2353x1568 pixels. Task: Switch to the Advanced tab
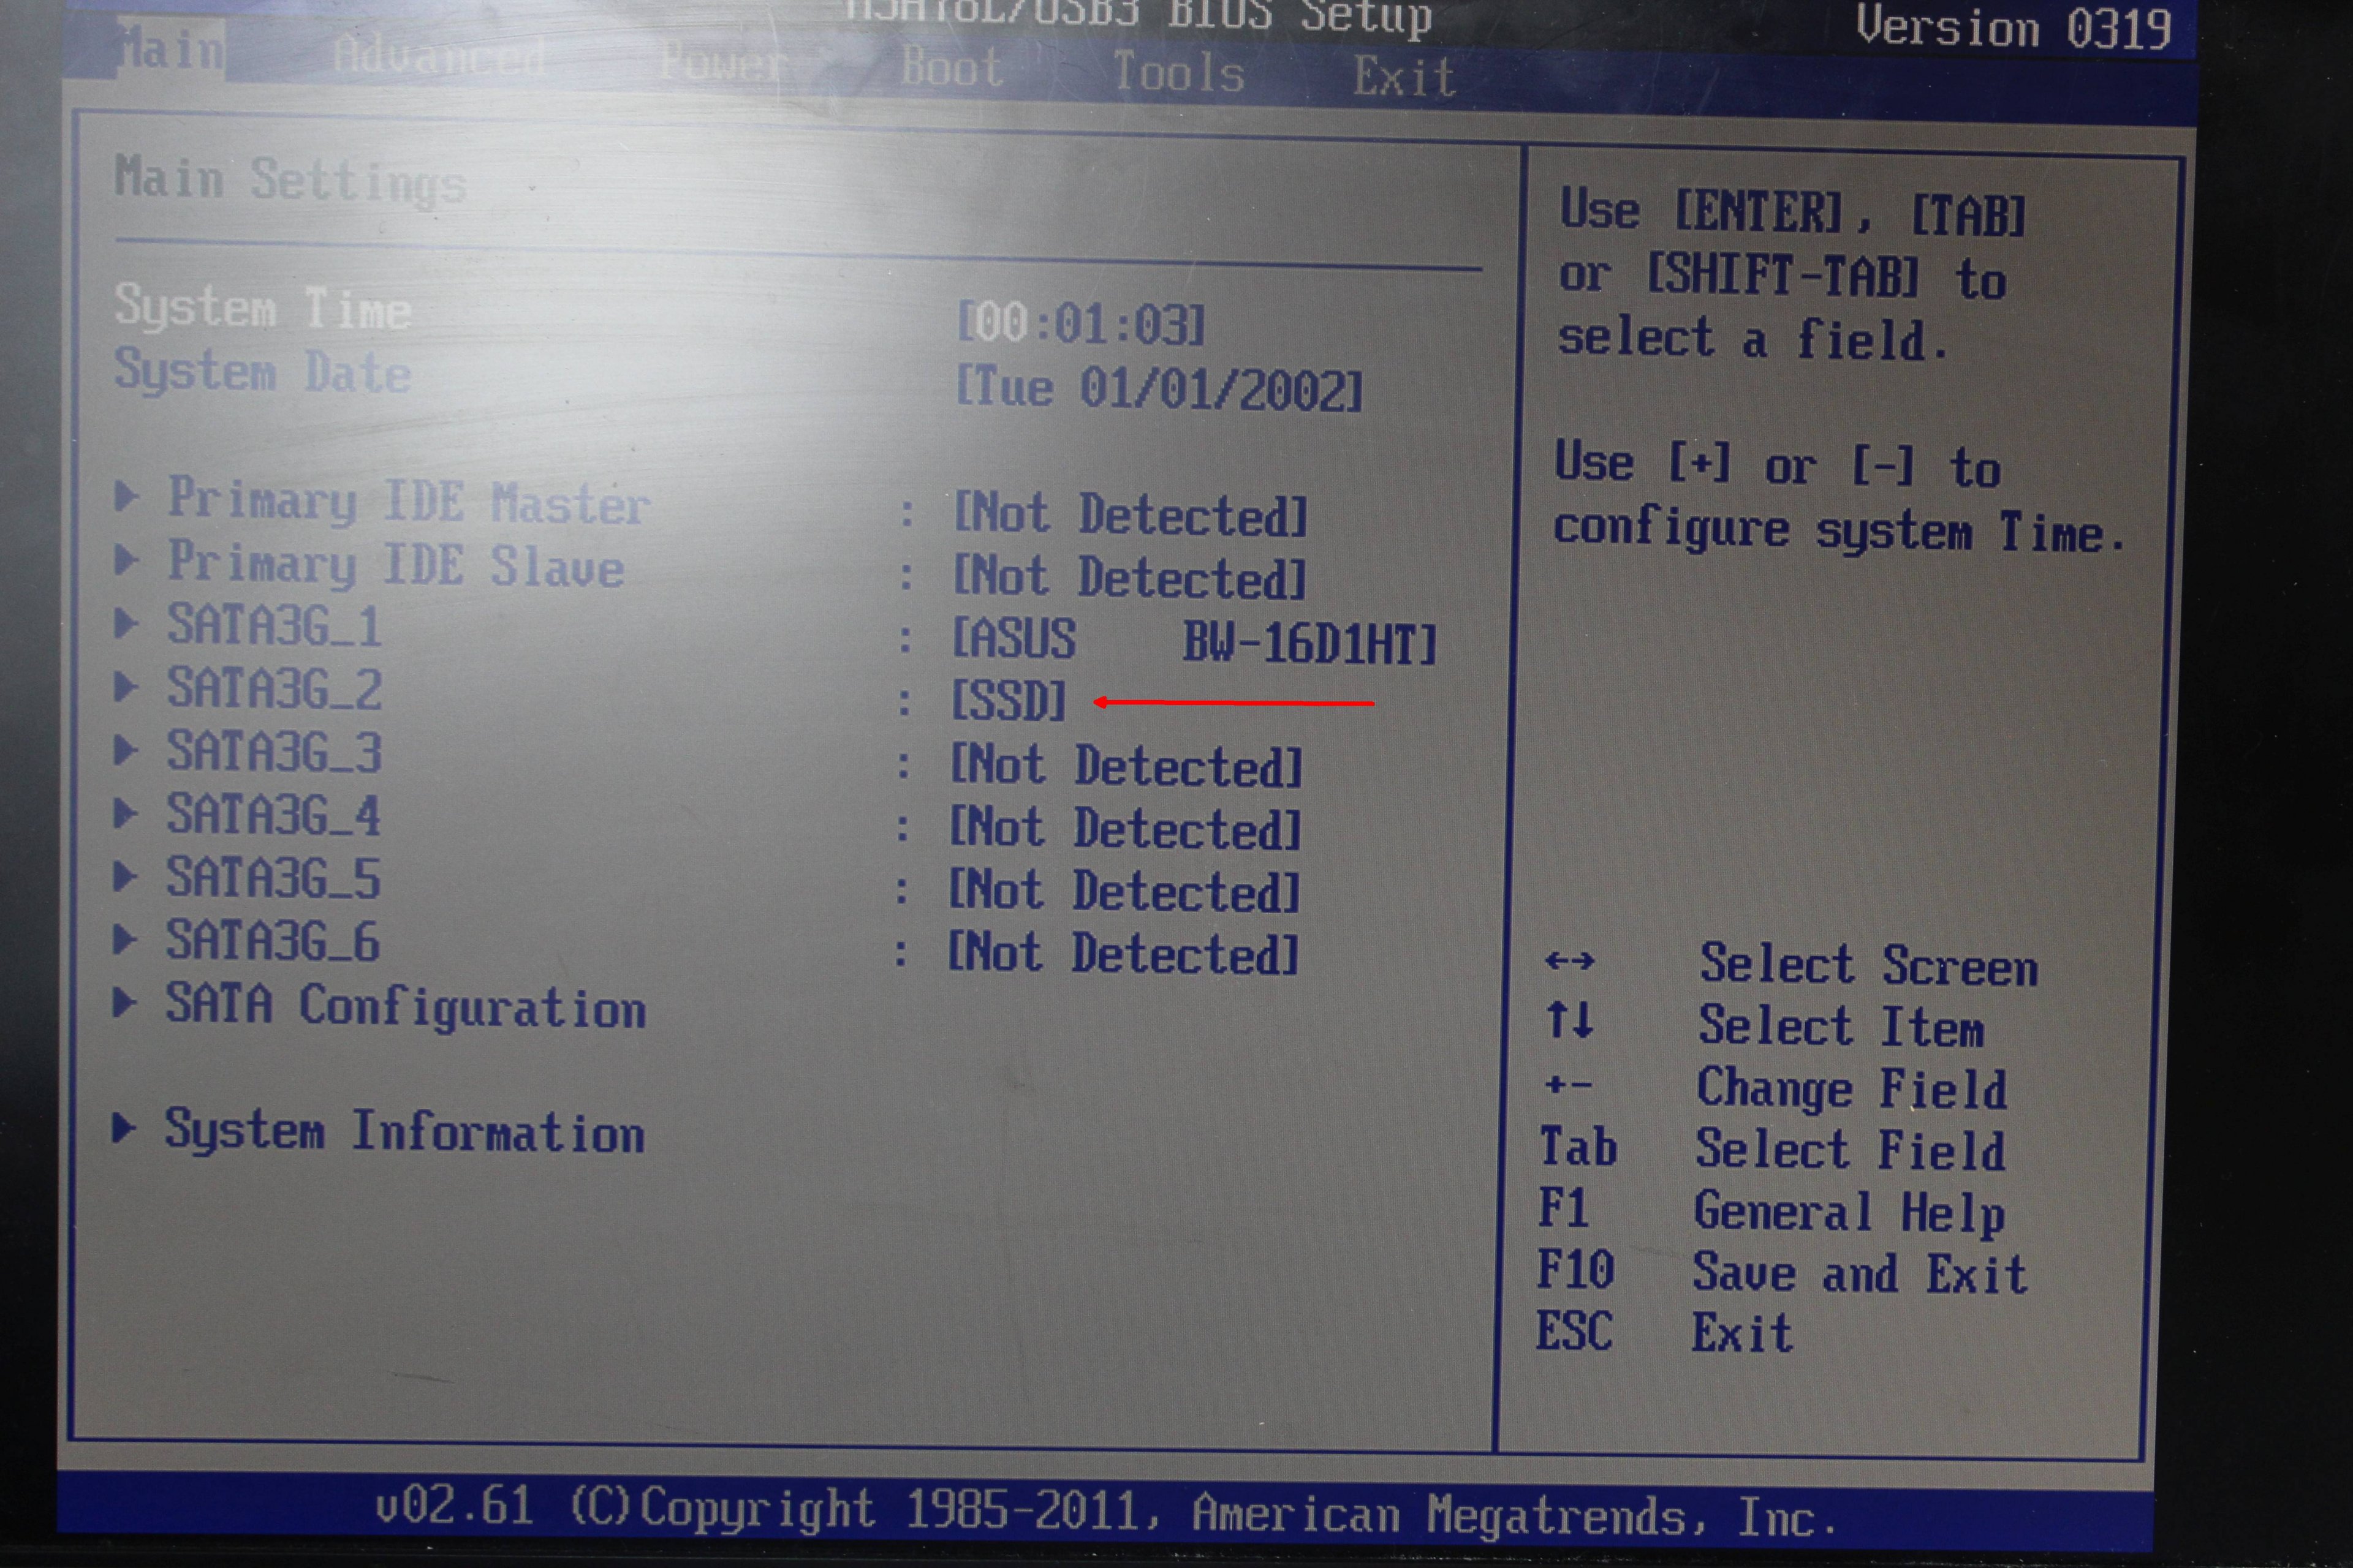click(x=439, y=57)
